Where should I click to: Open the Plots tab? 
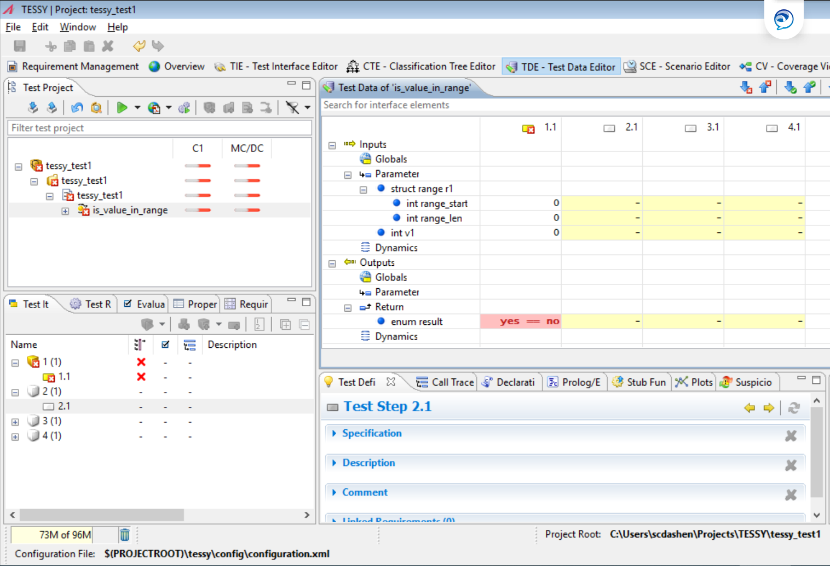coord(694,382)
